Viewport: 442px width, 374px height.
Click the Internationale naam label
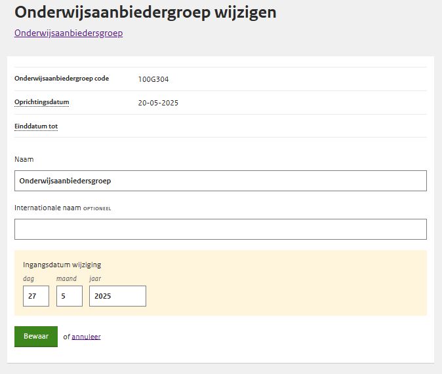(x=48, y=208)
